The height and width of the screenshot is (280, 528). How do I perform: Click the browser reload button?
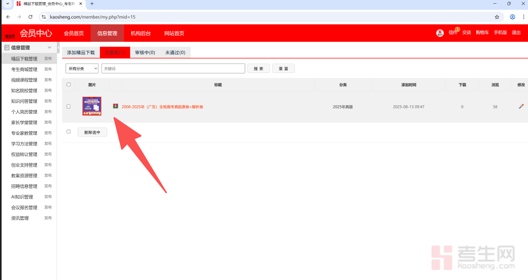pos(30,17)
